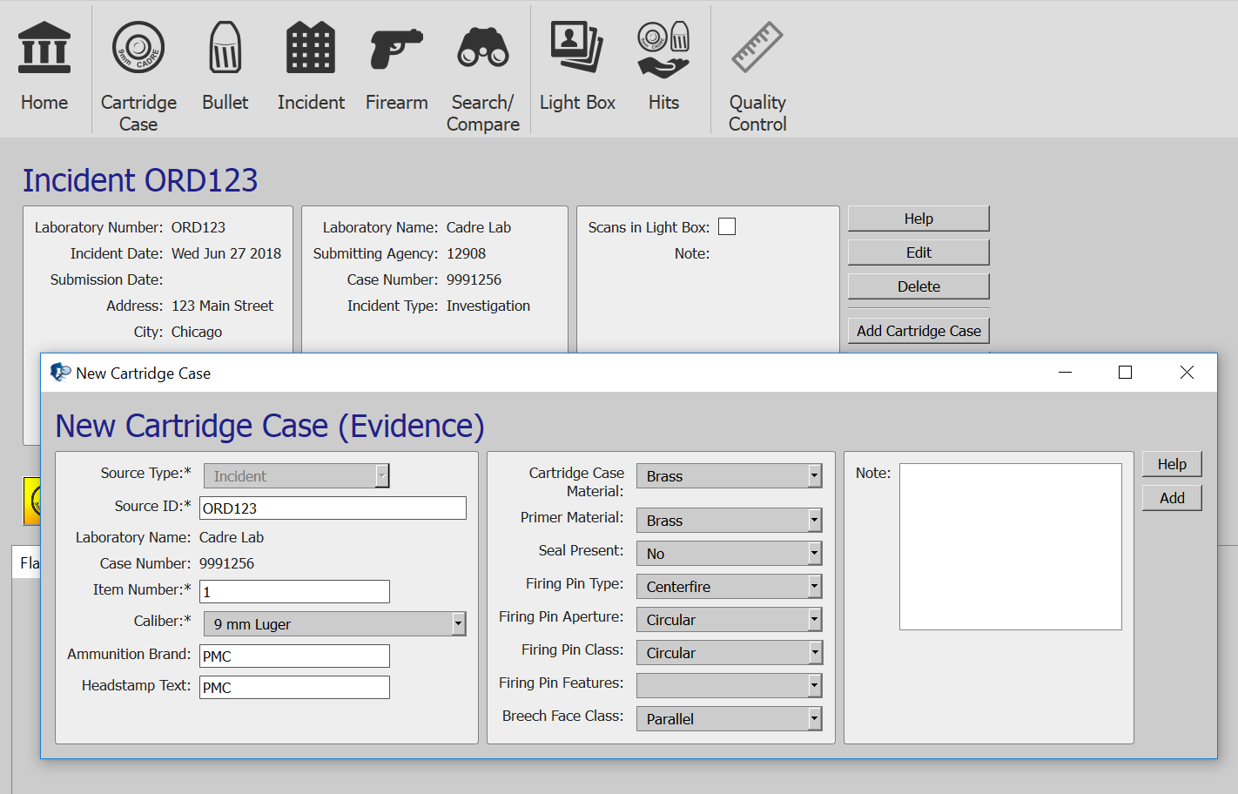Open the Home section
Screen dimensions: 1238x794
coord(44,68)
